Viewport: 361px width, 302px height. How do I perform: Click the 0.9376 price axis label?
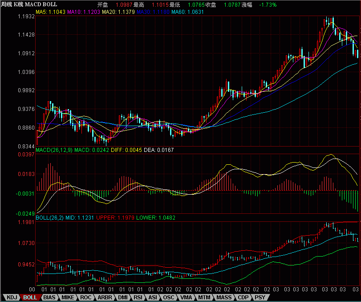click(x=26, y=109)
